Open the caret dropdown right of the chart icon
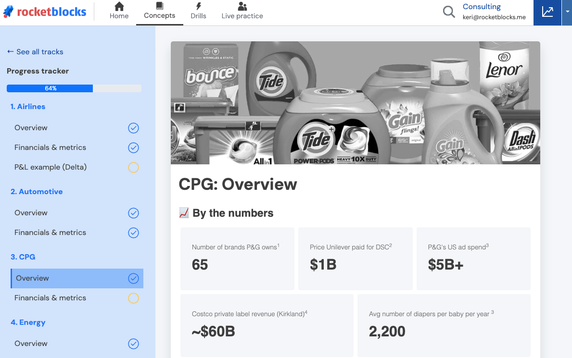The height and width of the screenshot is (358, 572). click(x=566, y=12)
